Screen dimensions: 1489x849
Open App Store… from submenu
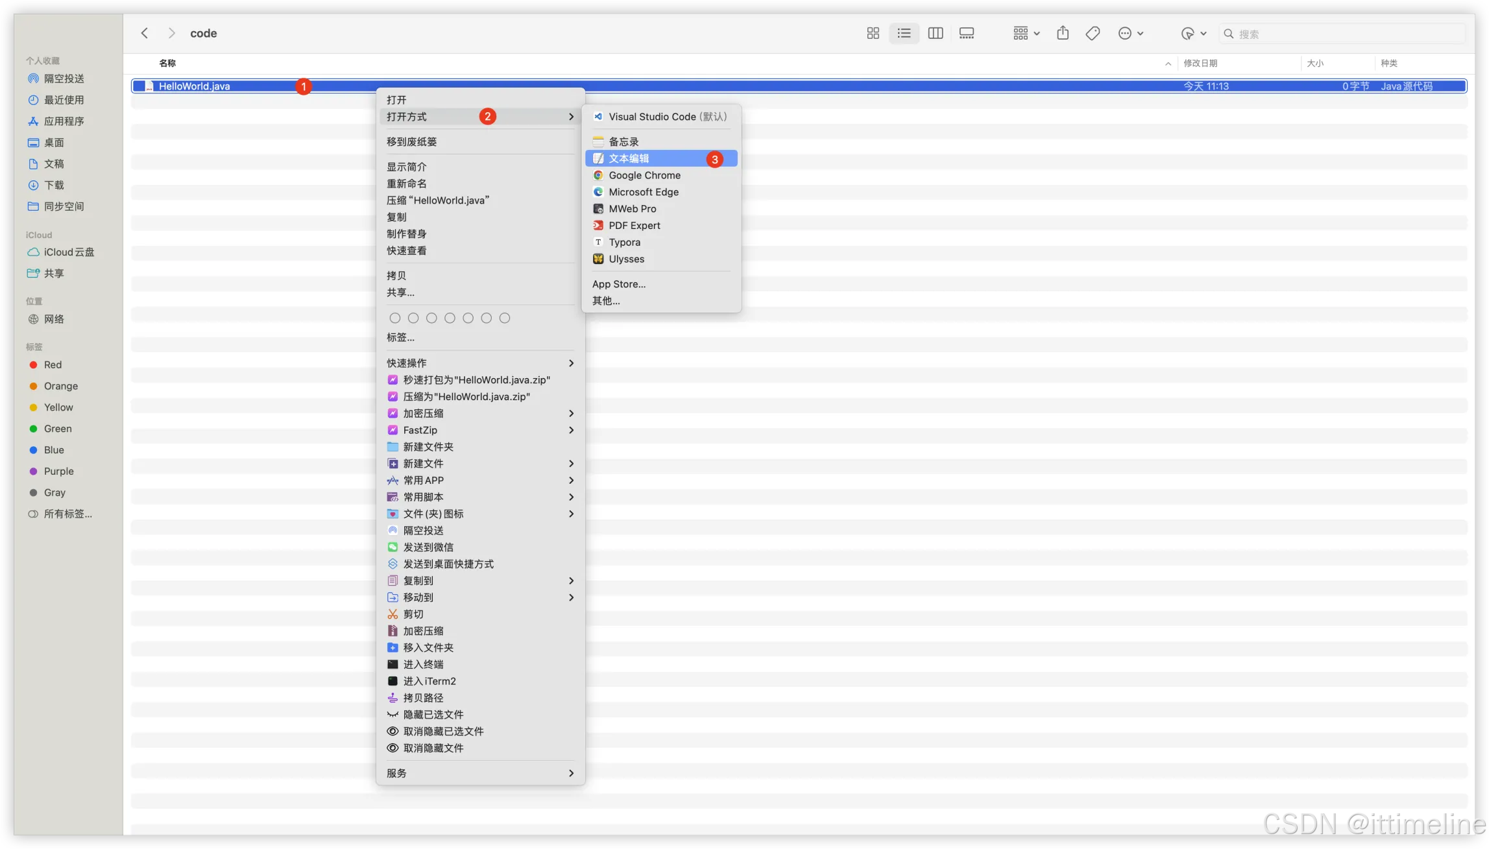[x=618, y=284]
